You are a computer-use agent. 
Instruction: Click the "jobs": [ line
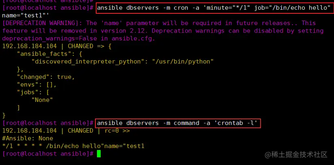tap(33, 92)
